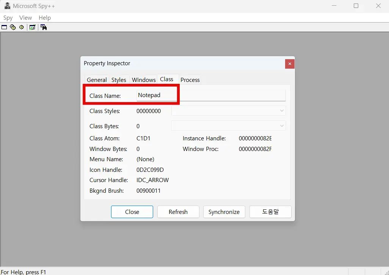Open the Windows view toolbar icon

click(x=4, y=27)
